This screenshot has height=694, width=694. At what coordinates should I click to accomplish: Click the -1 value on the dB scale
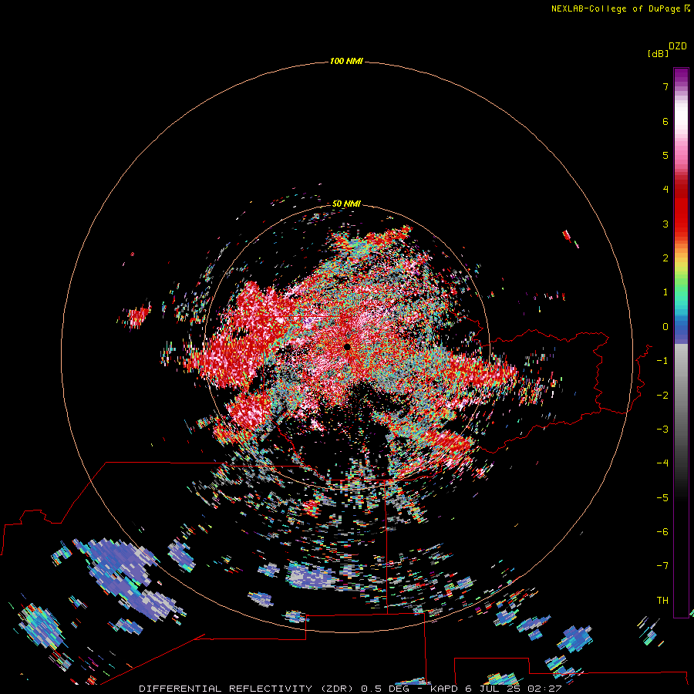point(662,361)
